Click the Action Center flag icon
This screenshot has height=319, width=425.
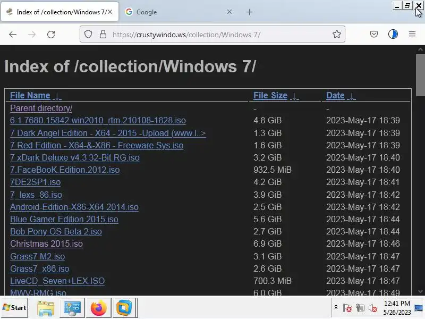pyautogui.click(x=347, y=308)
